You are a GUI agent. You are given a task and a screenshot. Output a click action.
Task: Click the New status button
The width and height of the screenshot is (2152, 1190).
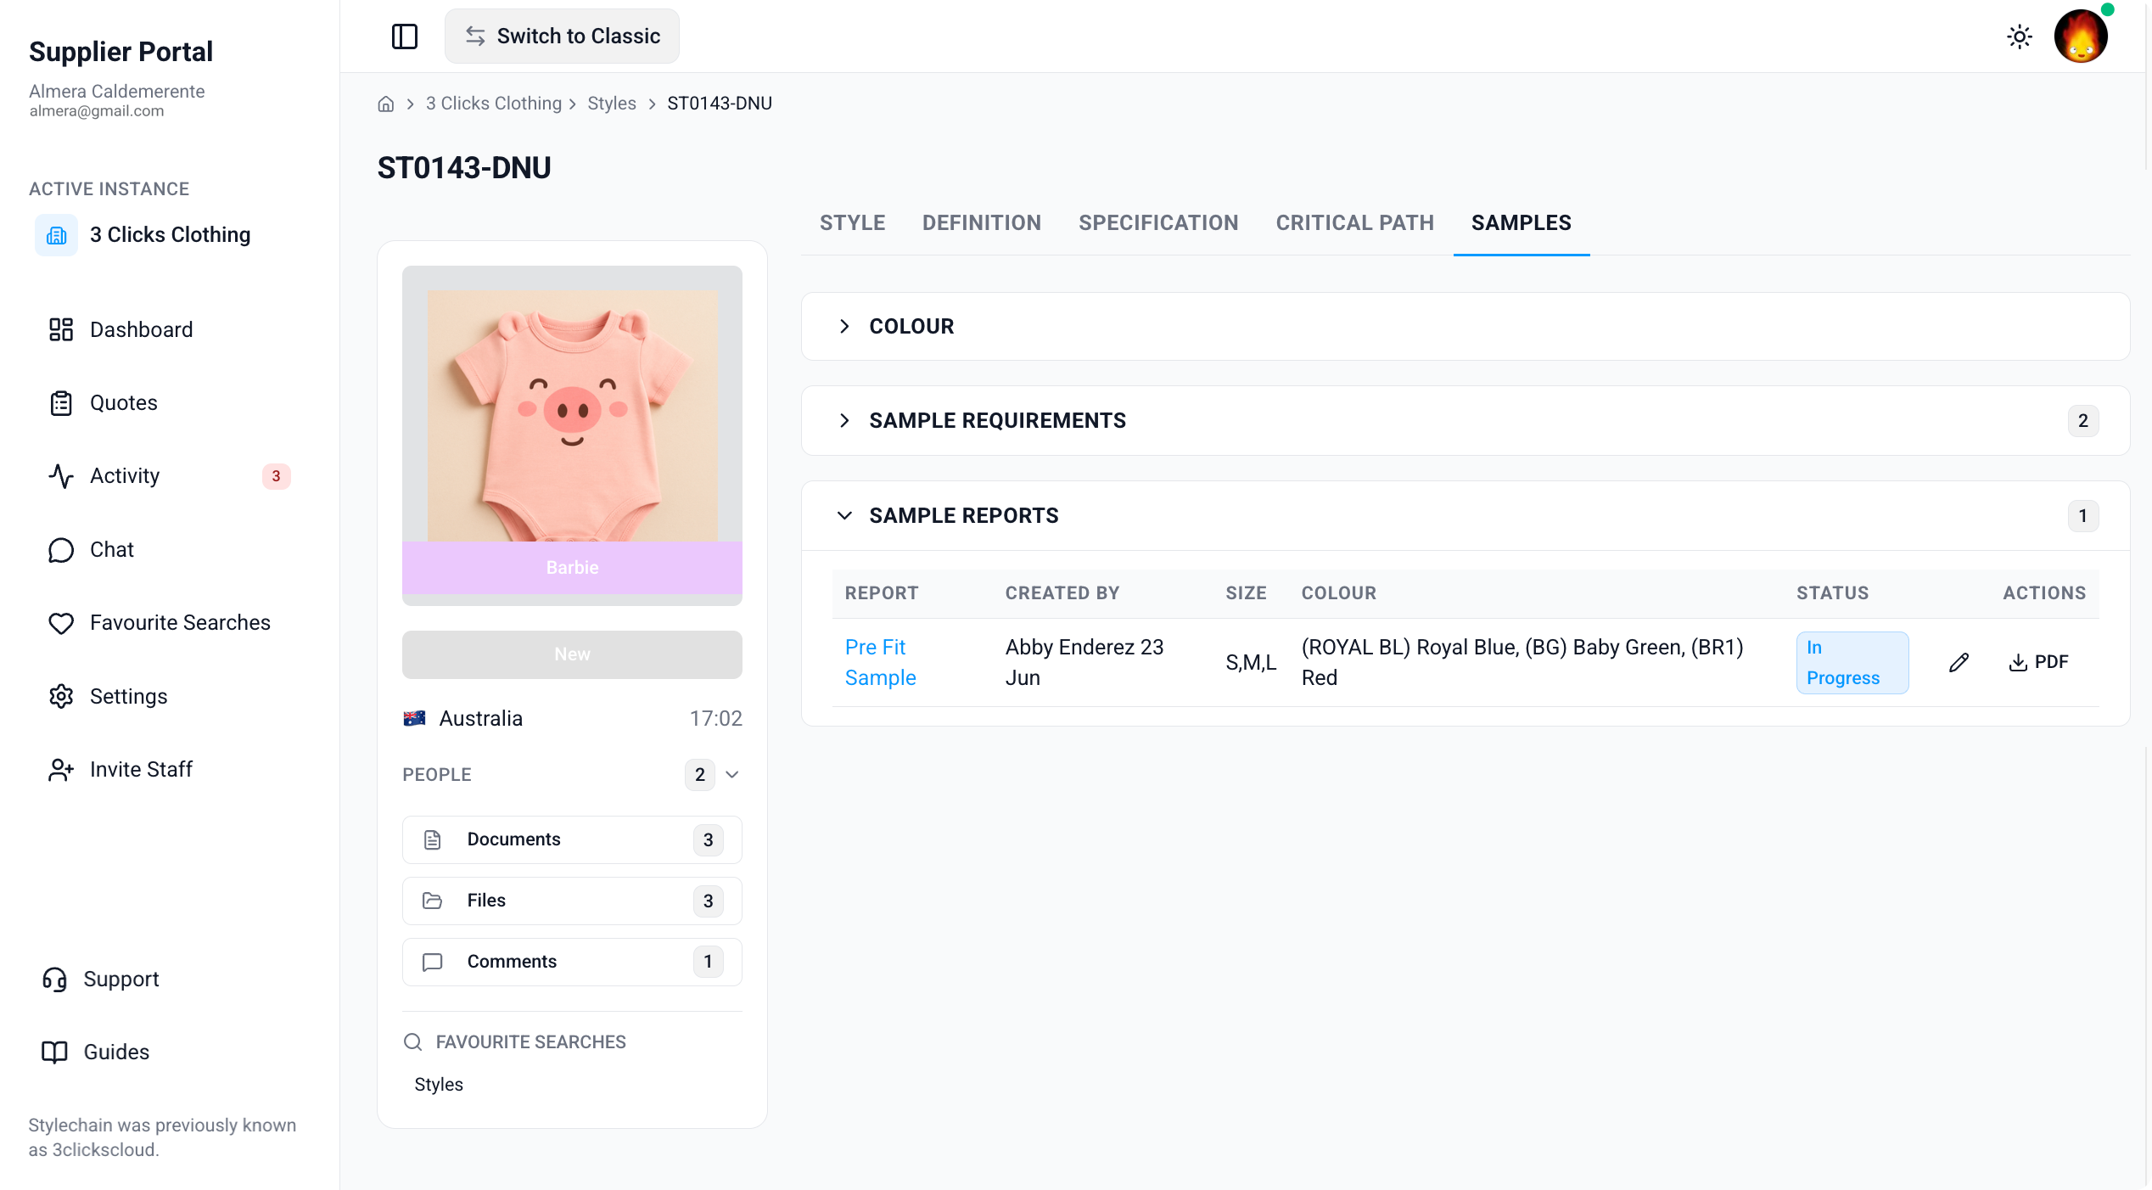tap(572, 654)
